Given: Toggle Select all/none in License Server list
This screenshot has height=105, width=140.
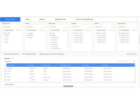Looking at the screenshot, I should 4,30.
